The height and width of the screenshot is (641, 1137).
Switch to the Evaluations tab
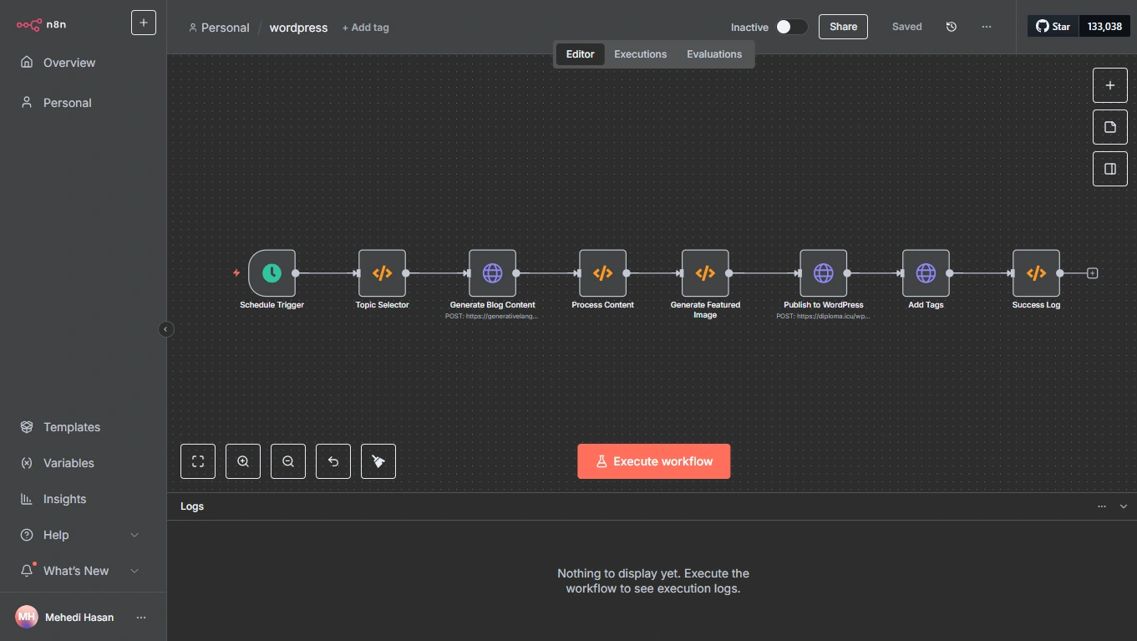click(x=714, y=54)
